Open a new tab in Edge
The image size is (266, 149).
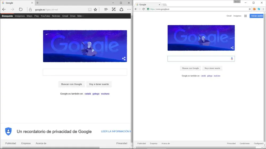click(x=38, y=3)
